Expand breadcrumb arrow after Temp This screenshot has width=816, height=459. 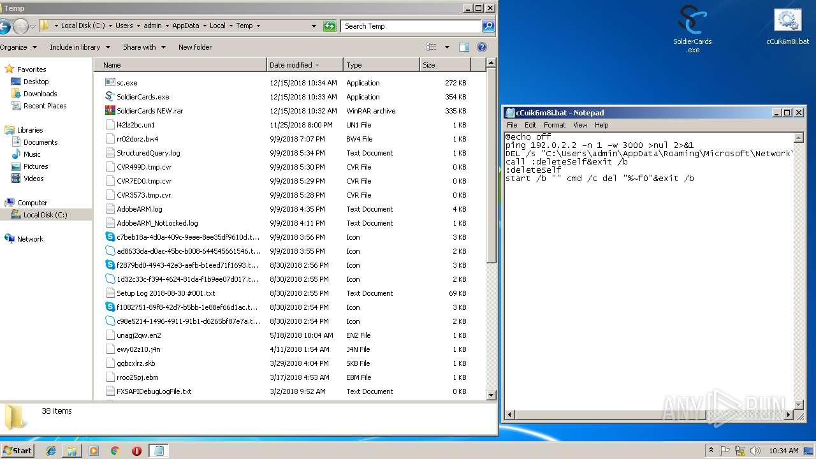(x=258, y=26)
